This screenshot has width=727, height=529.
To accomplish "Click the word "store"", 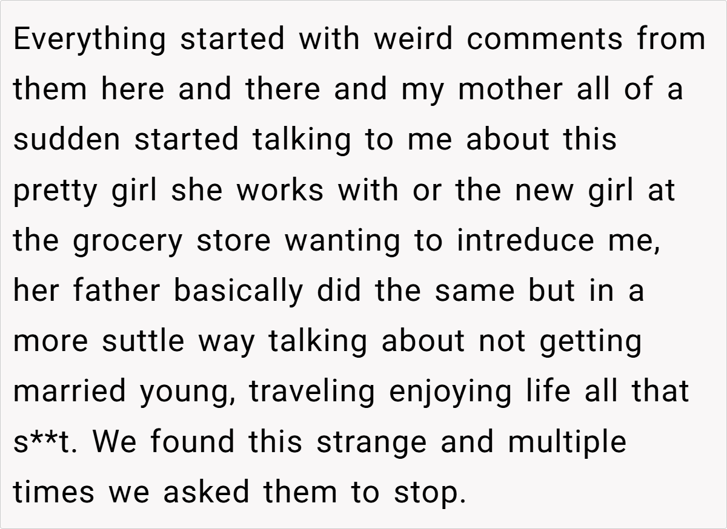I will [233, 240].
